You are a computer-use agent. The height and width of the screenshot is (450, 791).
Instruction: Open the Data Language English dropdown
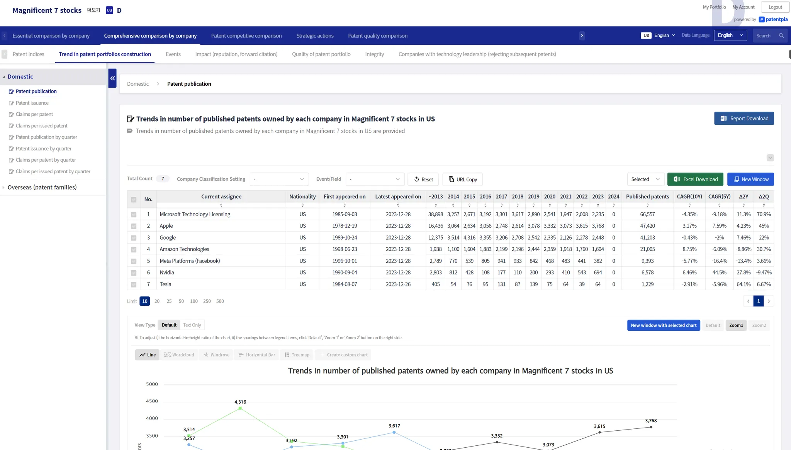click(730, 36)
